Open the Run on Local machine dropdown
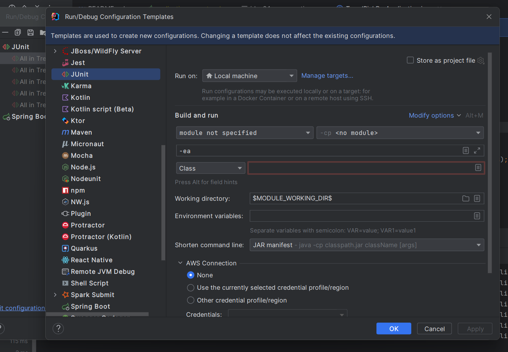This screenshot has width=508, height=352. click(x=250, y=76)
